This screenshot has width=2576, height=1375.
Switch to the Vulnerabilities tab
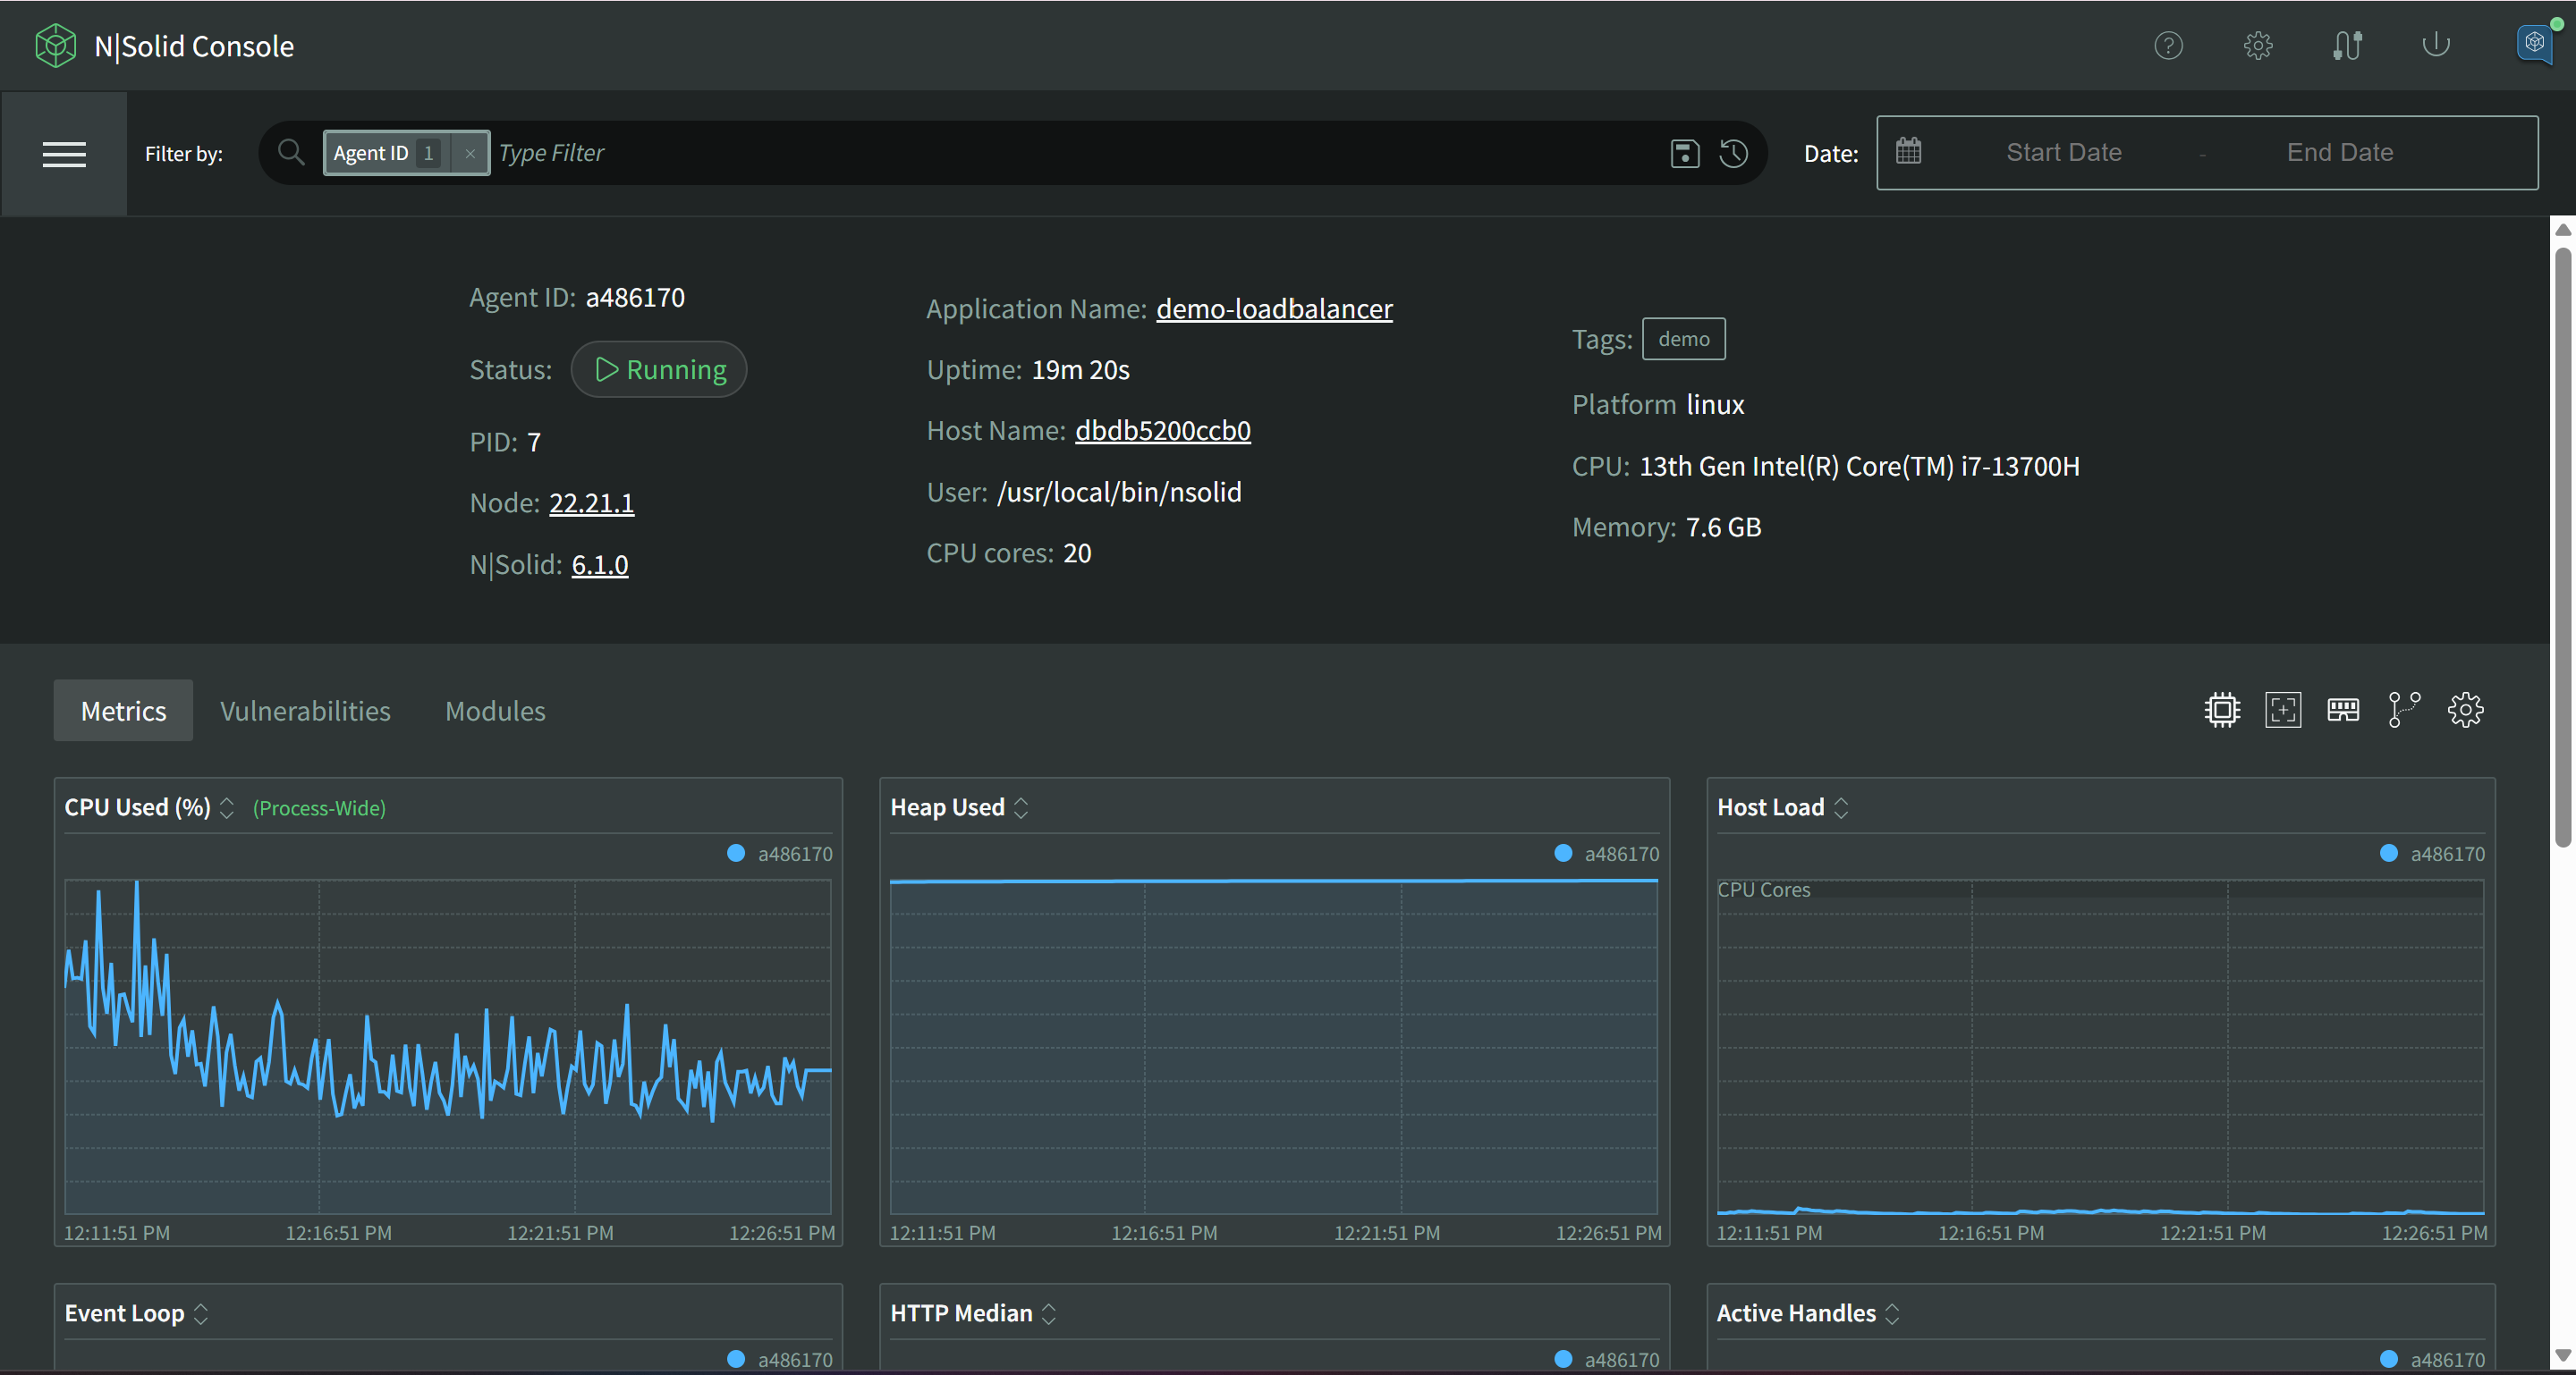coord(305,711)
